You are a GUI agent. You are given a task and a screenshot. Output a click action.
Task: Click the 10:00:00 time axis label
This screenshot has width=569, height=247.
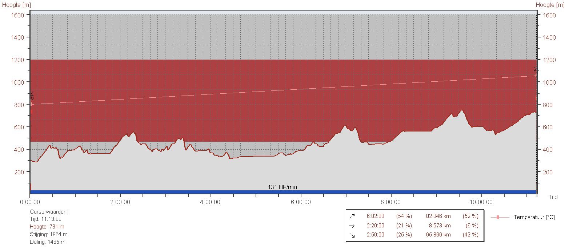tap(481, 202)
